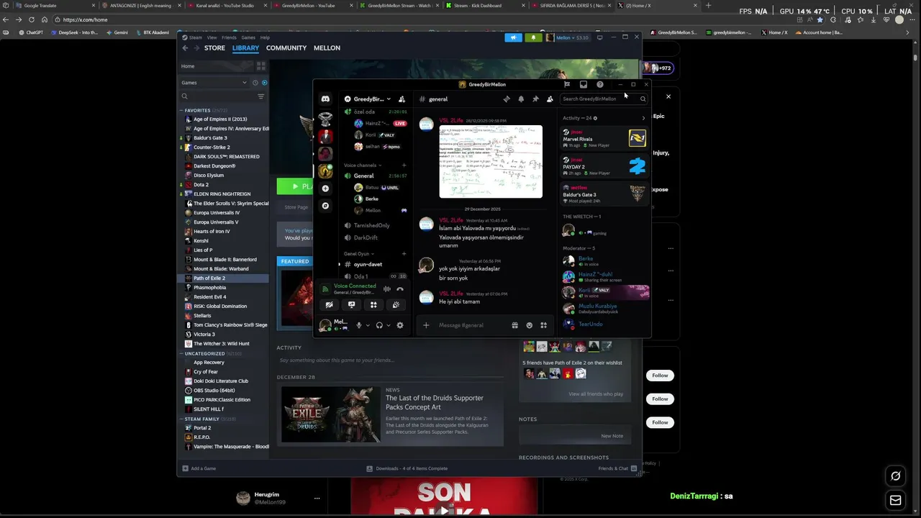Collapse Voice channels category in Discord
The width and height of the screenshot is (921, 518).
363,165
